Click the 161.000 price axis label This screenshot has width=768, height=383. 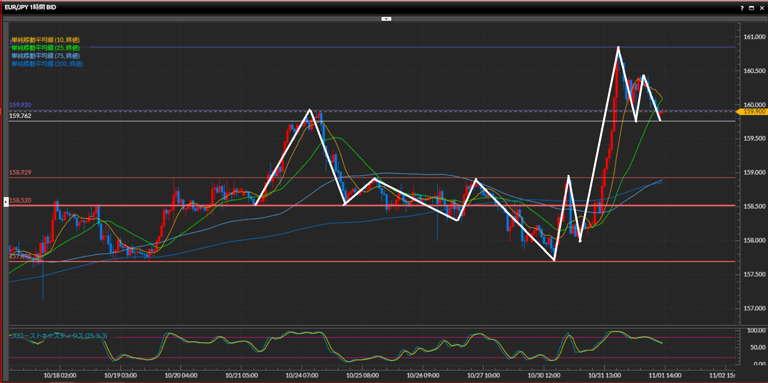click(754, 37)
